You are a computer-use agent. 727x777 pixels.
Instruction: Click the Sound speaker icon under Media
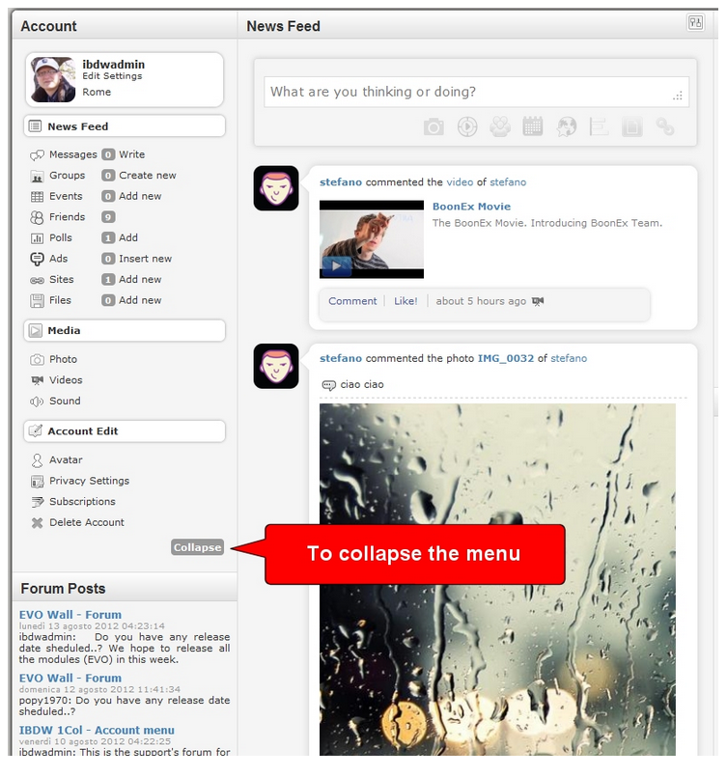pyautogui.click(x=37, y=402)
